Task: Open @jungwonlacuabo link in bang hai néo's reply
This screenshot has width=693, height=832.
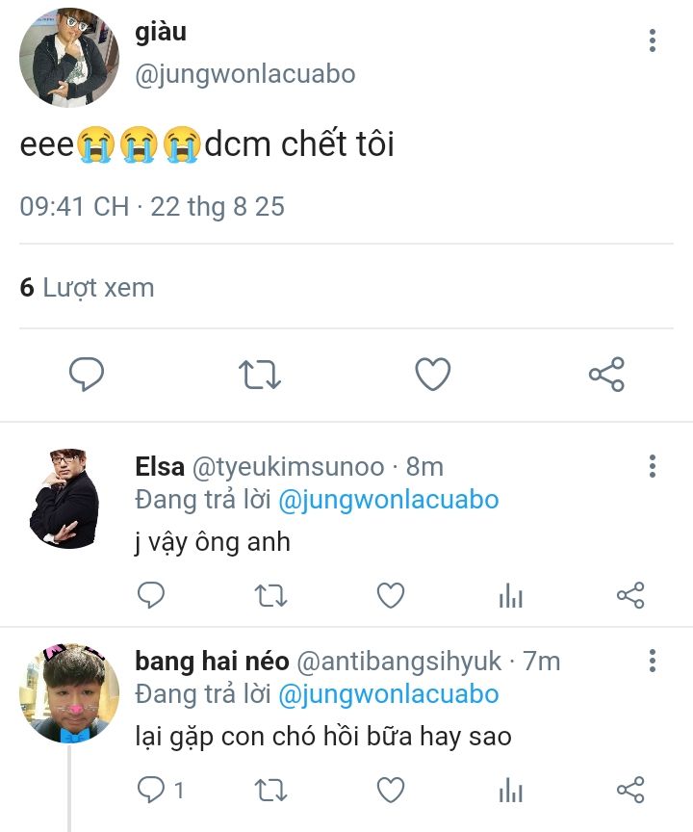Action: pos(389,694)
